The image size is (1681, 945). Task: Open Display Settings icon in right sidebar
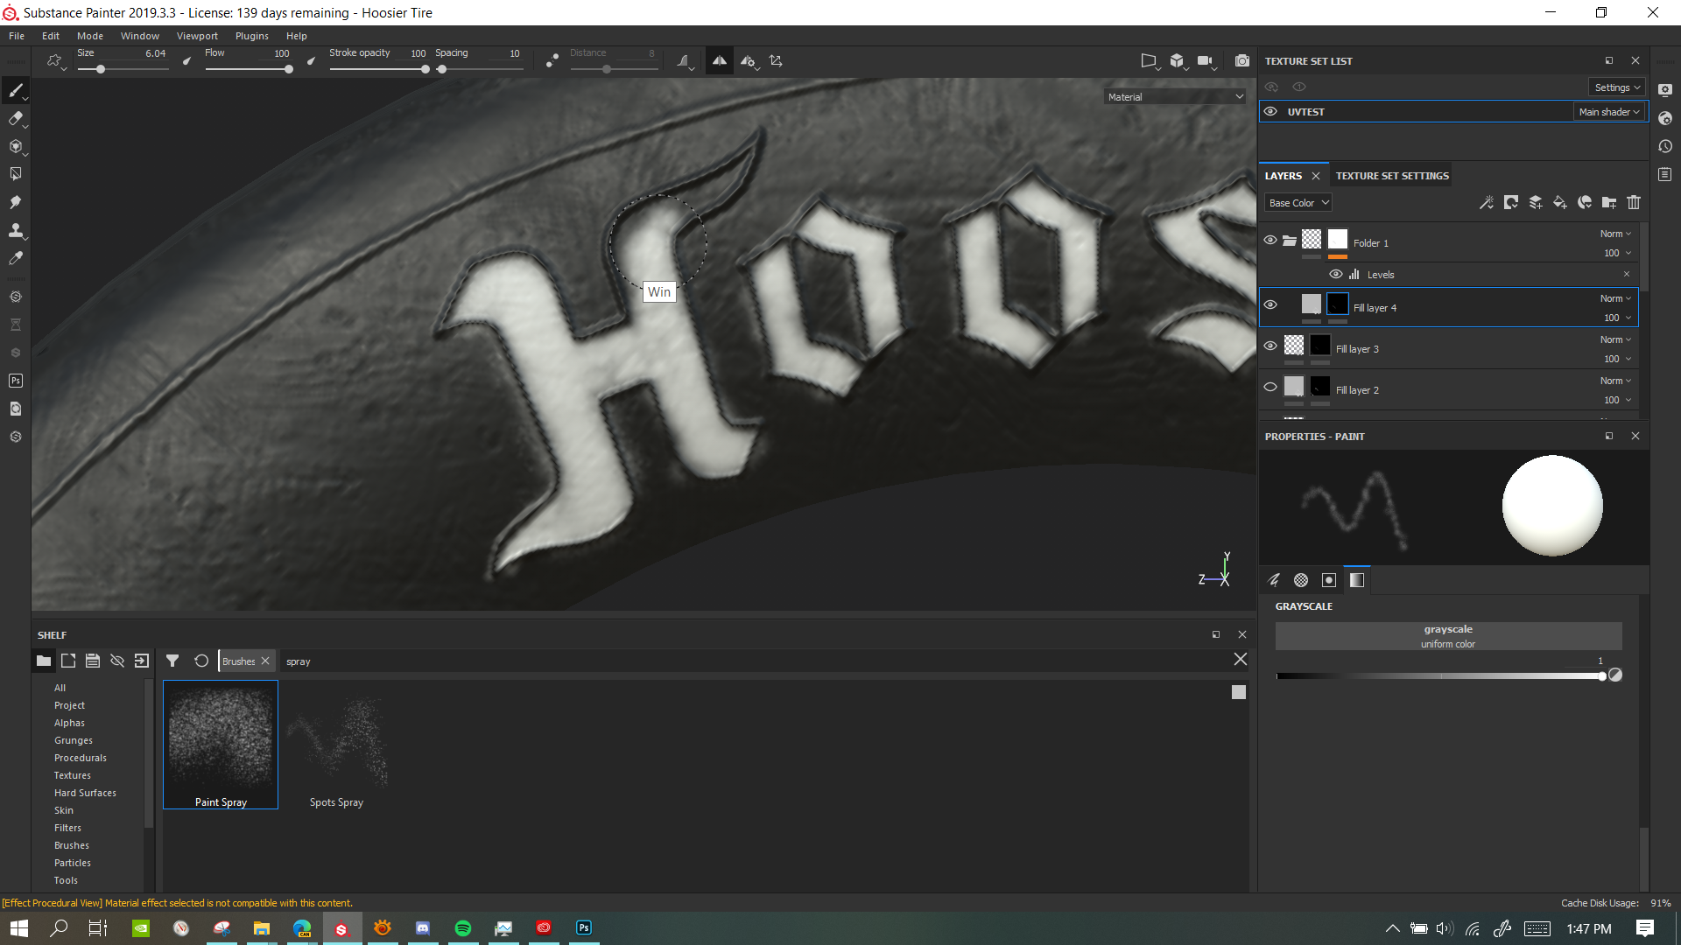point(1665,90)
